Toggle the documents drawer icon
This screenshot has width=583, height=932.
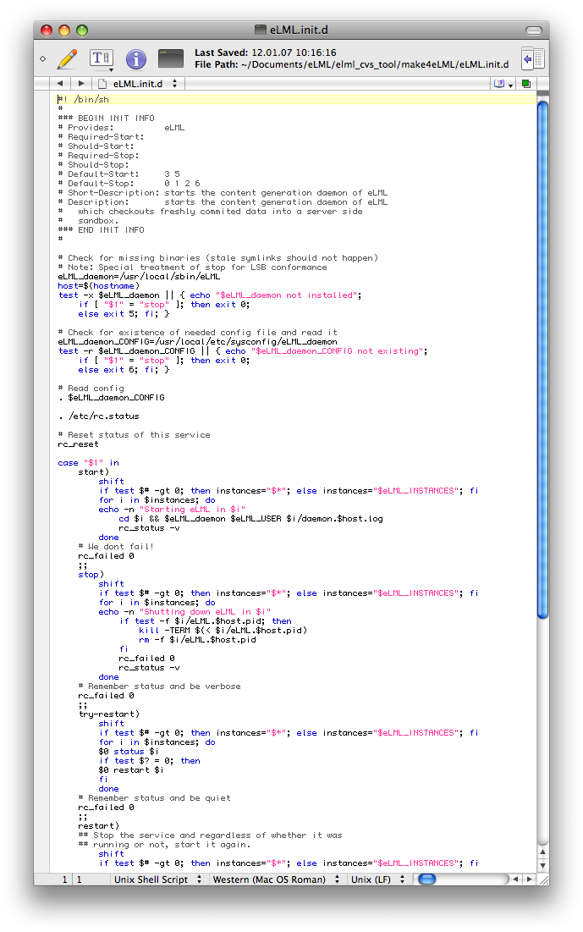pos(532,59)
